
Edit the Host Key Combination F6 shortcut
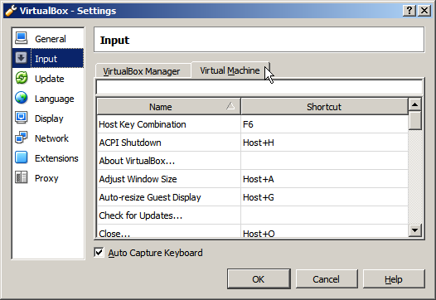click(324, 124)
